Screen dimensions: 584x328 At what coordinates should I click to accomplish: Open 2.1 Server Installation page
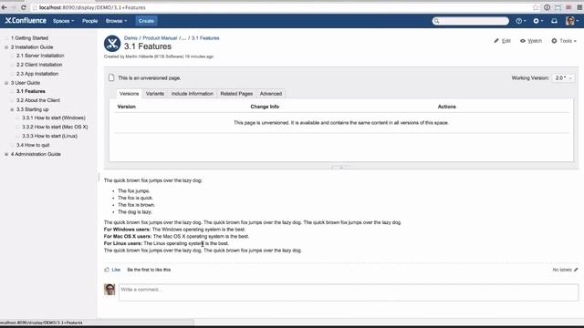point(40,56)
